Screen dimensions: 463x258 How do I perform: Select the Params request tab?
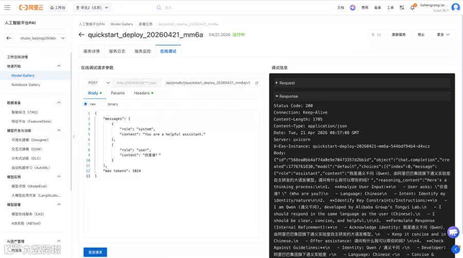click(x=117, y=93)
